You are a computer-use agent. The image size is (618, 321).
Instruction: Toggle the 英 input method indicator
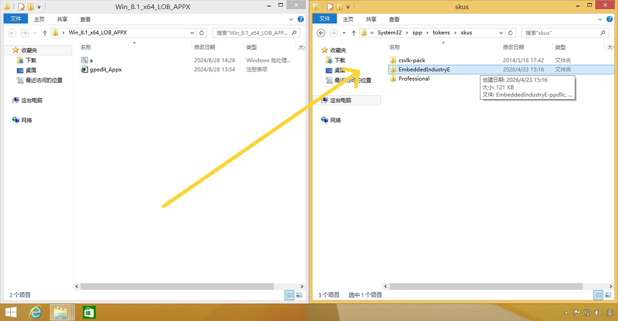click(610, 313)
